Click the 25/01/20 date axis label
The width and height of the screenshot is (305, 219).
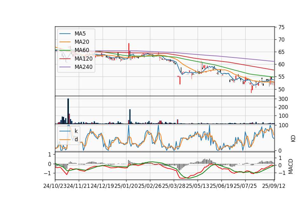coord(126,186)
